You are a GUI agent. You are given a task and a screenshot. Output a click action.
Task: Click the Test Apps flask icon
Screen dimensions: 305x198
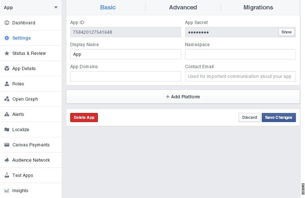pyautogui.click(x=7, y=175)
